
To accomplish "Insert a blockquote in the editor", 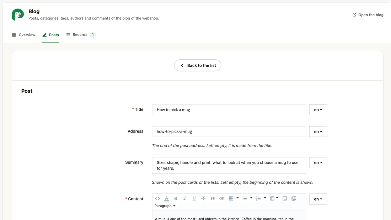I will 213,198.
